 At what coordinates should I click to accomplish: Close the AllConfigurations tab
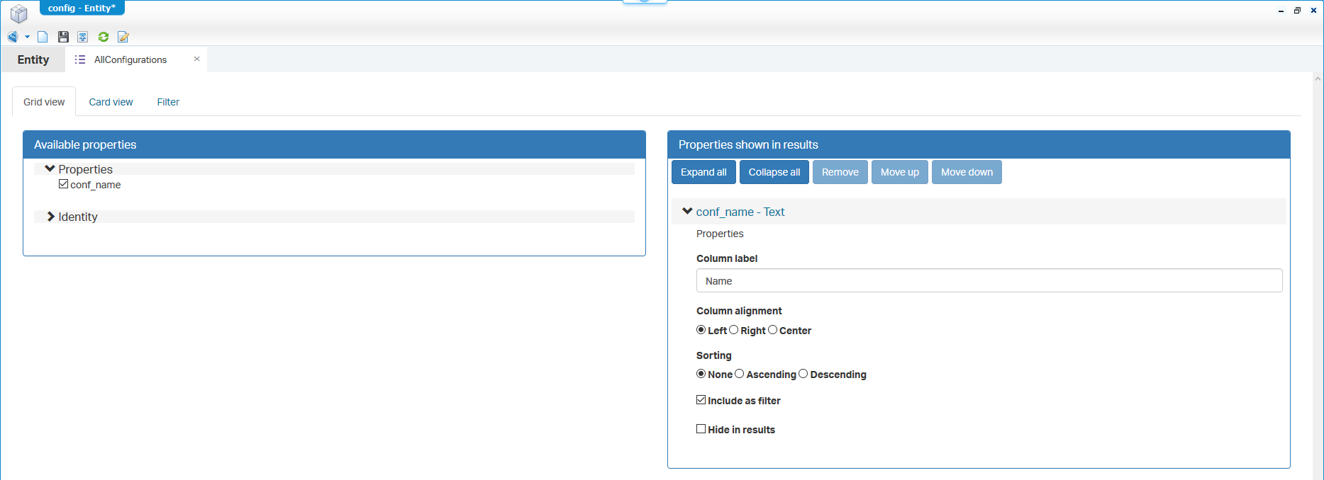(196, 59)
